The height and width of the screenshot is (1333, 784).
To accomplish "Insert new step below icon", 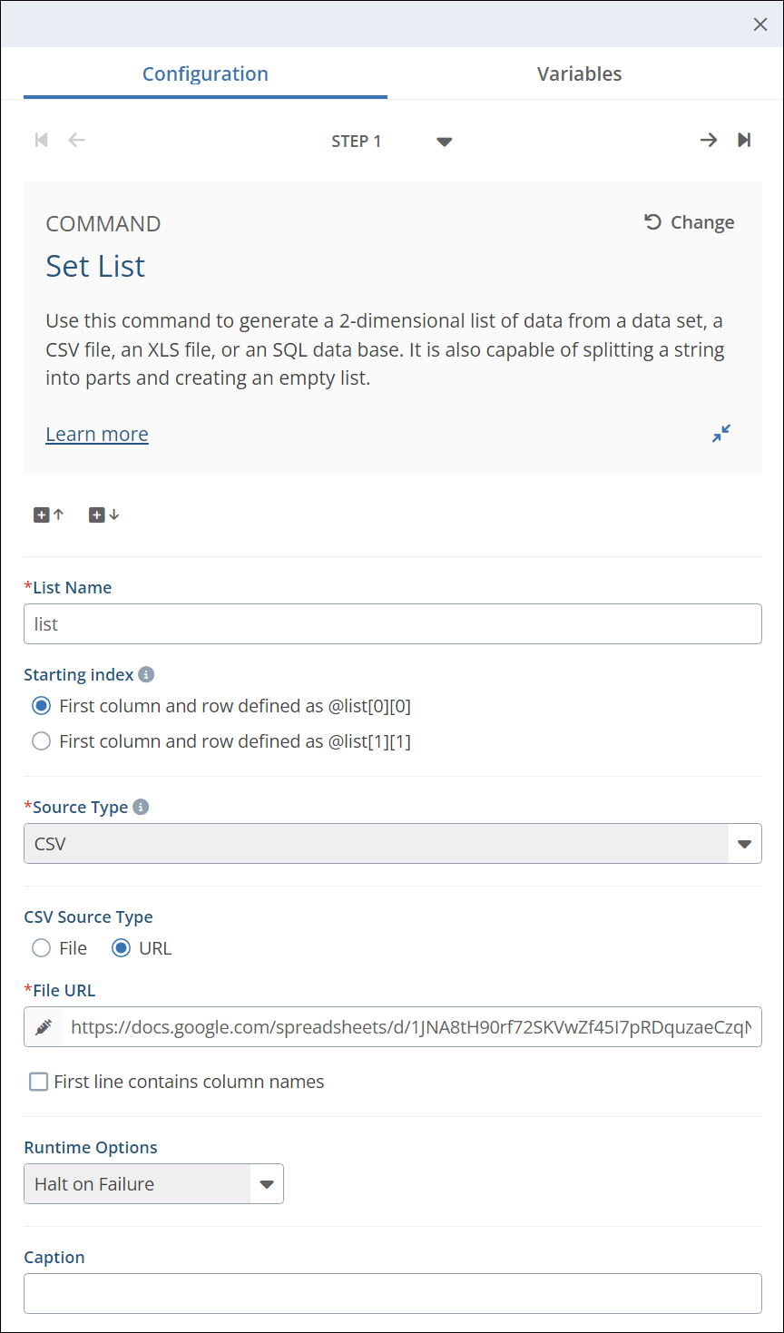I will [x=103, y=515].
